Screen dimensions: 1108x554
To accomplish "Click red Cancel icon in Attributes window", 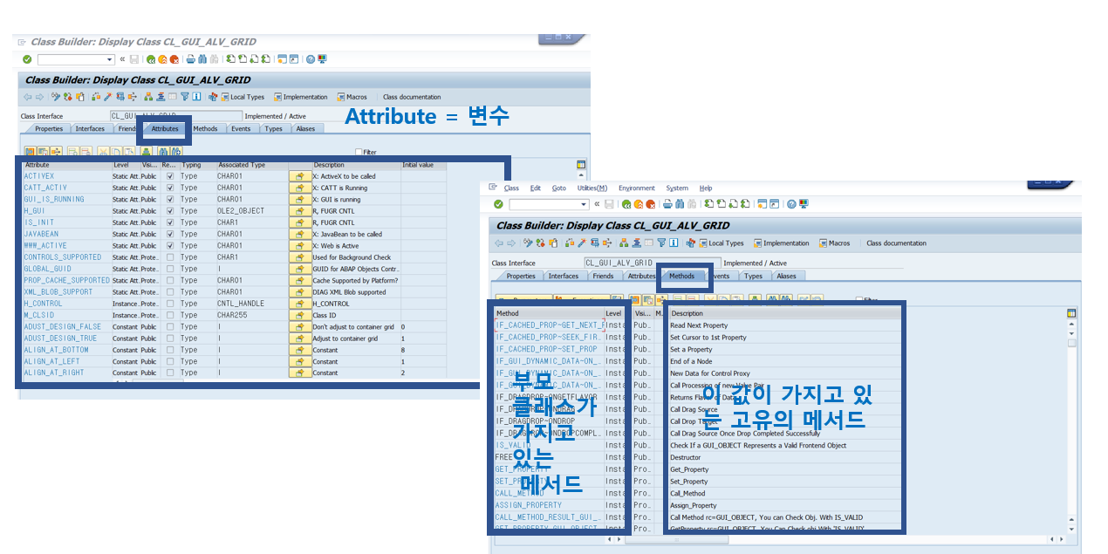I will point(174,59).
